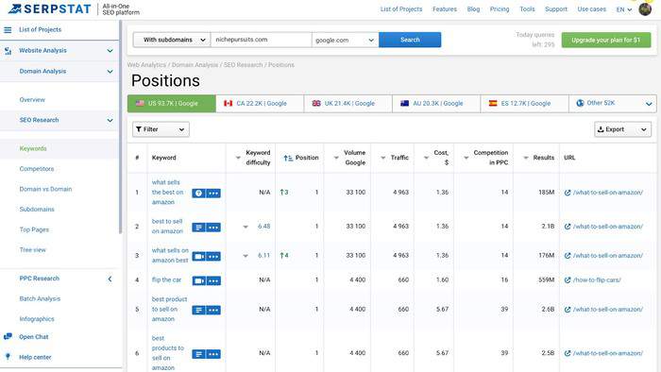
Task: Open more options for 'what sells on amazon best'
Action: coord(213,256)
